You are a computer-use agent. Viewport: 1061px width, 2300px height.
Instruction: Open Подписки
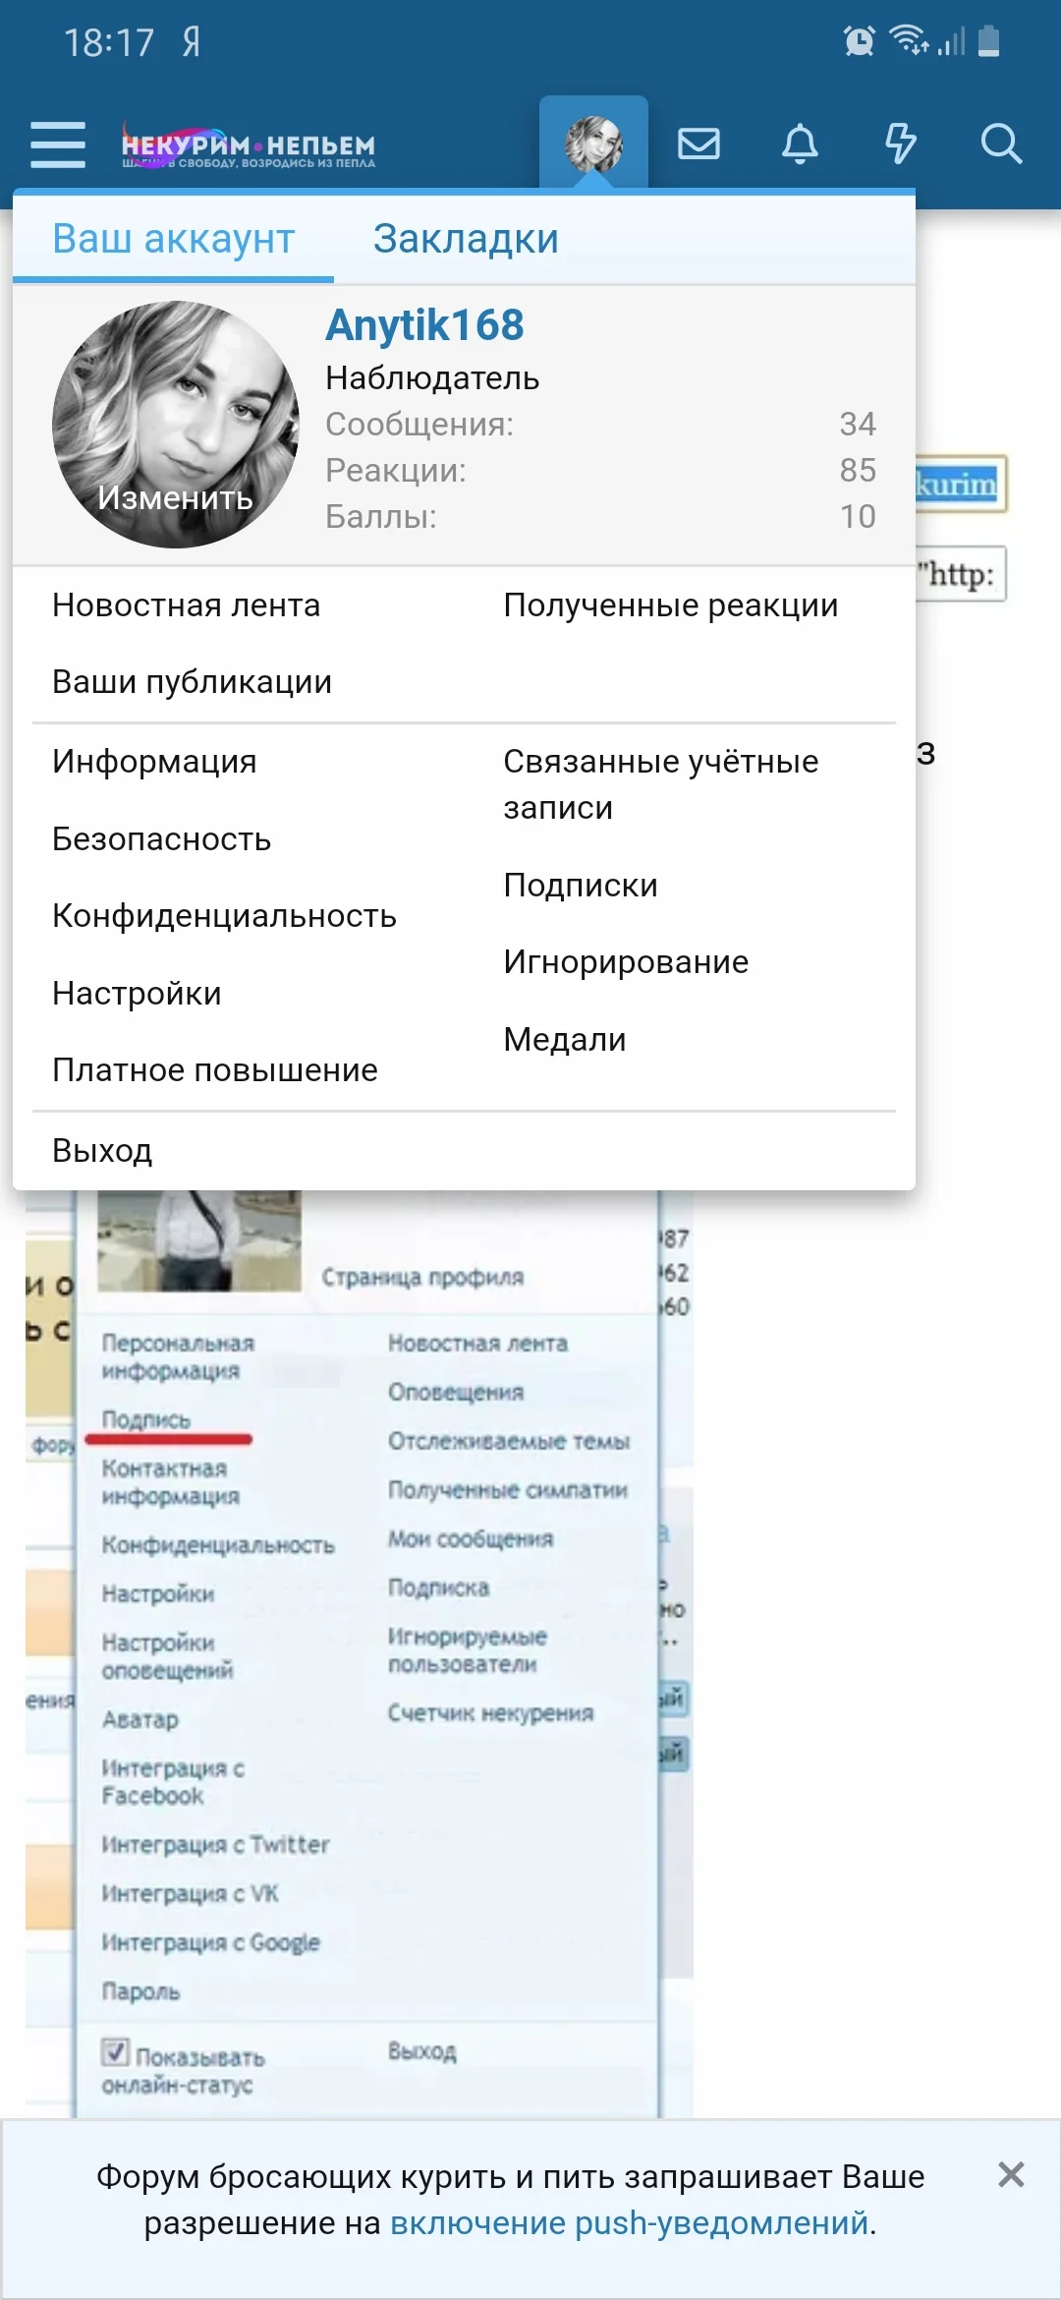581,886
